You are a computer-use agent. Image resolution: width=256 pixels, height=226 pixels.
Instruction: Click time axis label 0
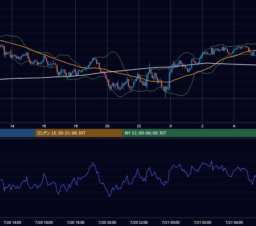pos(171,126)
